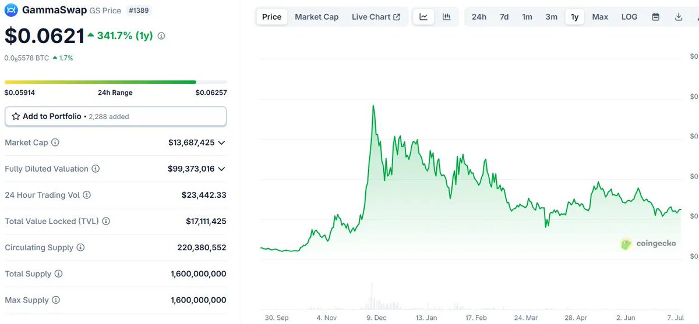Click the $17,111,425 TVL value
699x324 pixels.
coord(206,222)
